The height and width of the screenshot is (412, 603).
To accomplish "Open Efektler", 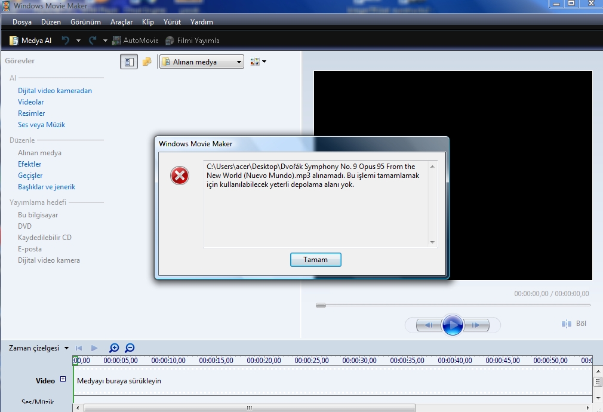I will tap(30, 164).
